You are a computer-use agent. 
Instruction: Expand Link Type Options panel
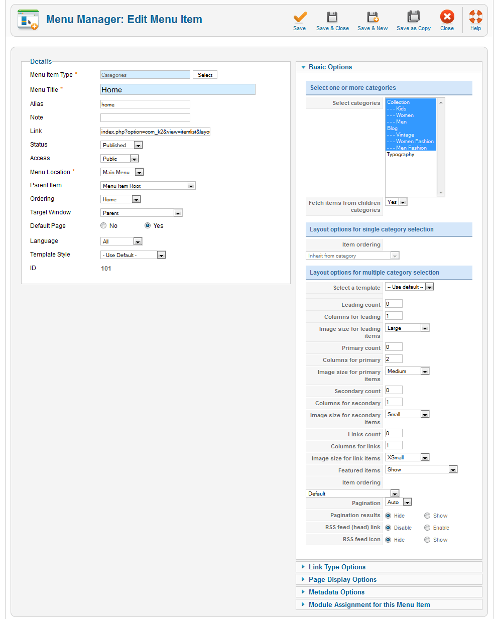coord(389,567)
